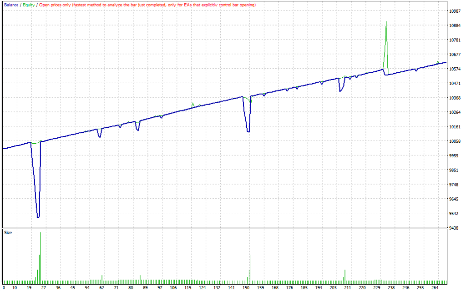
Task: Click the 106 label on the horizontal axis
Action: (174, 288)
